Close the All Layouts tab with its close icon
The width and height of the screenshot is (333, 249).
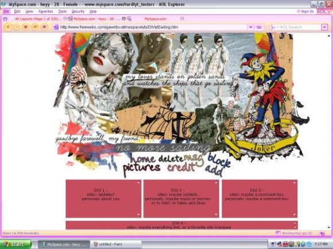coord(65,19)
